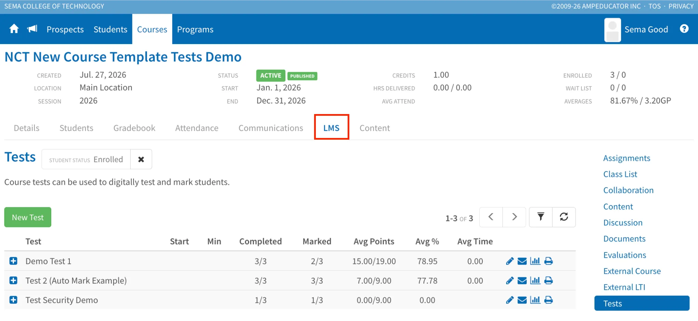The width and height of the screenshot is (698, 321).
Task: Expand the Demo Test 1 row
Action: pyautogui.click(x=13, y=261)
